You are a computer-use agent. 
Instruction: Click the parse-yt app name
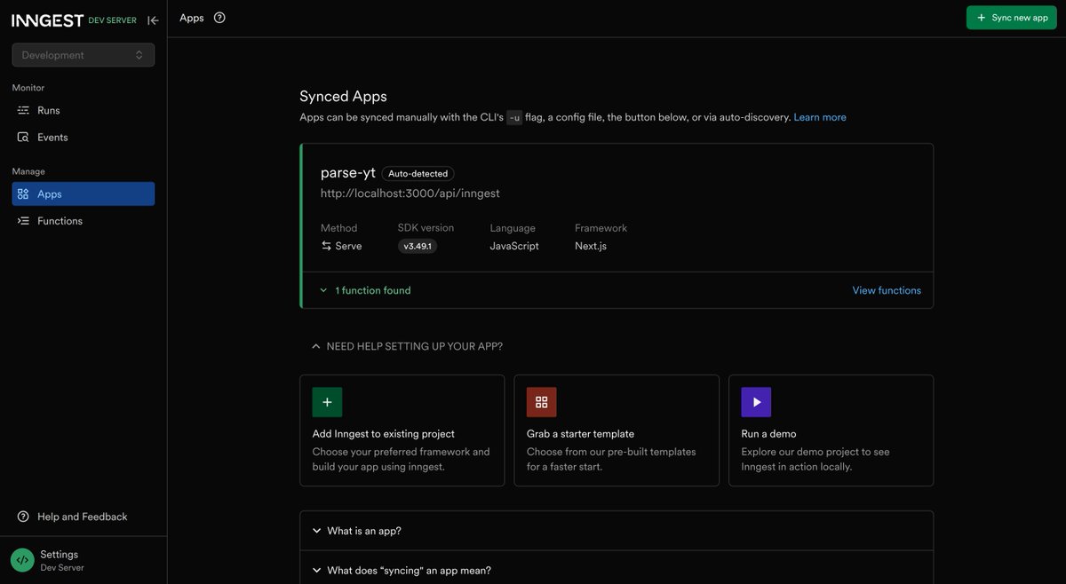coord(348,173)
